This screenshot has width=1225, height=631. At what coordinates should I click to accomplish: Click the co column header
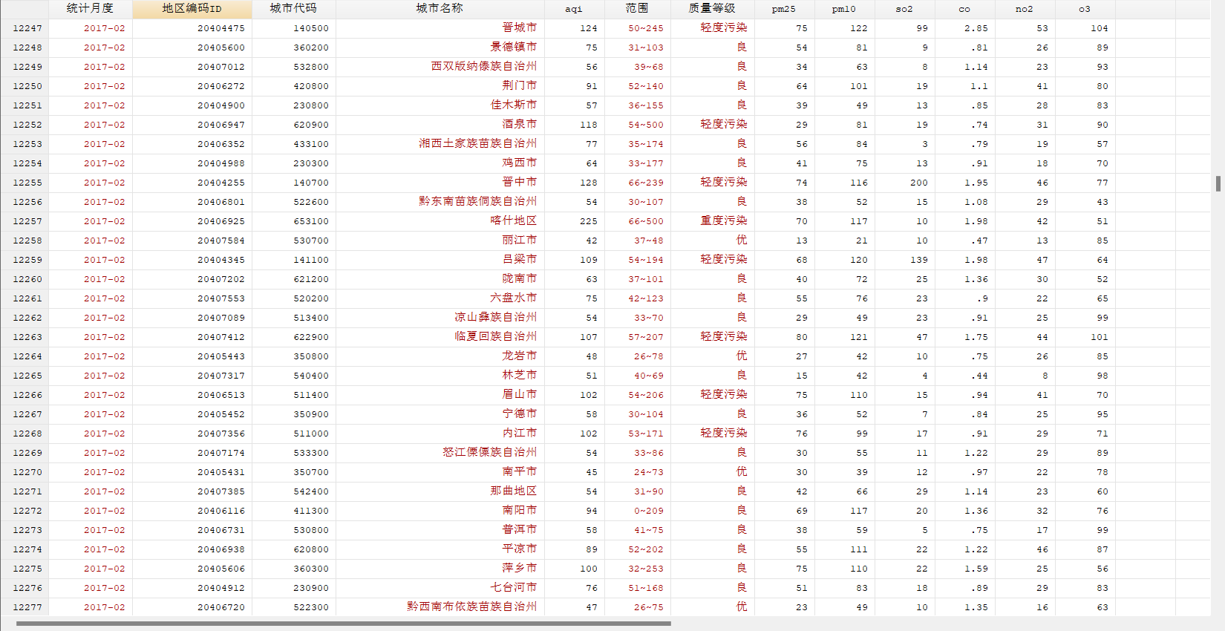[964, 9]
